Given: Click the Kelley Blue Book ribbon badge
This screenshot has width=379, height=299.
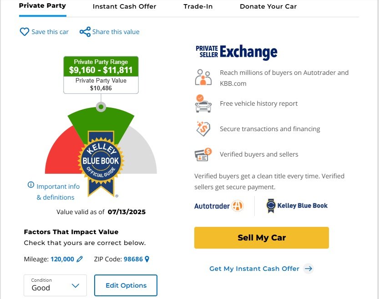Looking at the screenshot, I should [x=101, y=163].
